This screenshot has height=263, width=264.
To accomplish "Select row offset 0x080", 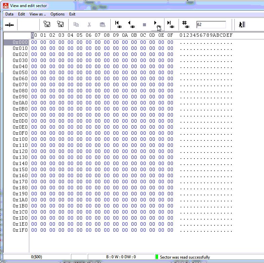I will (20, 91).
